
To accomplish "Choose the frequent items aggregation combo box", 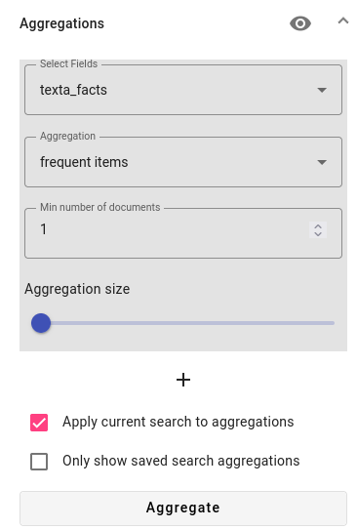I will 183,162.
